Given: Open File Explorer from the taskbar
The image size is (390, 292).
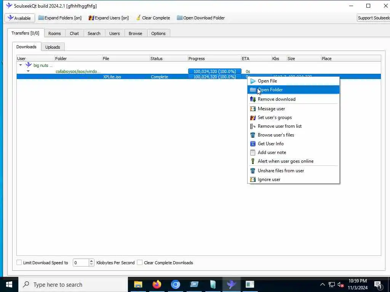Looking at the screenshot, I should pos(138,284).
